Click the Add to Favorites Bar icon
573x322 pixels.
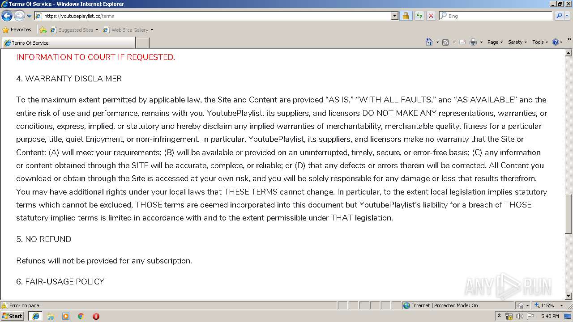pos(43,30)
